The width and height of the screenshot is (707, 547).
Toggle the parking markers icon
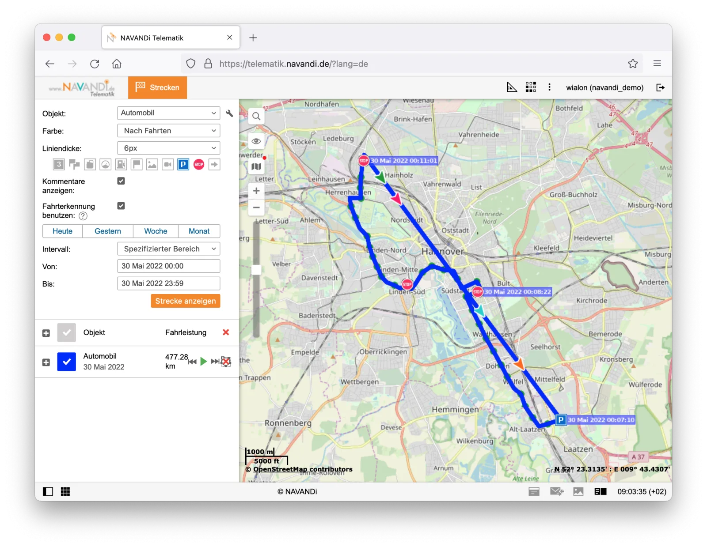183,165
